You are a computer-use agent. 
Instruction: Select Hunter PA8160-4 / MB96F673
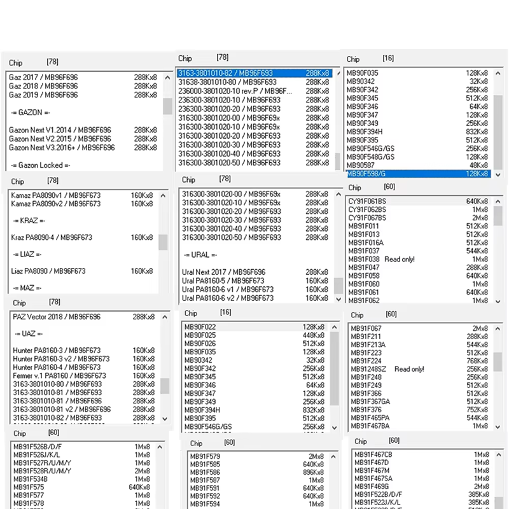click(x=85, y=367)
